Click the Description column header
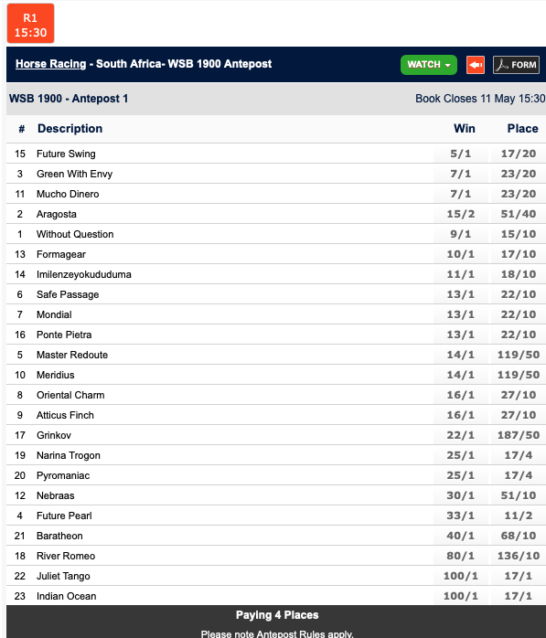 point(70,129)
